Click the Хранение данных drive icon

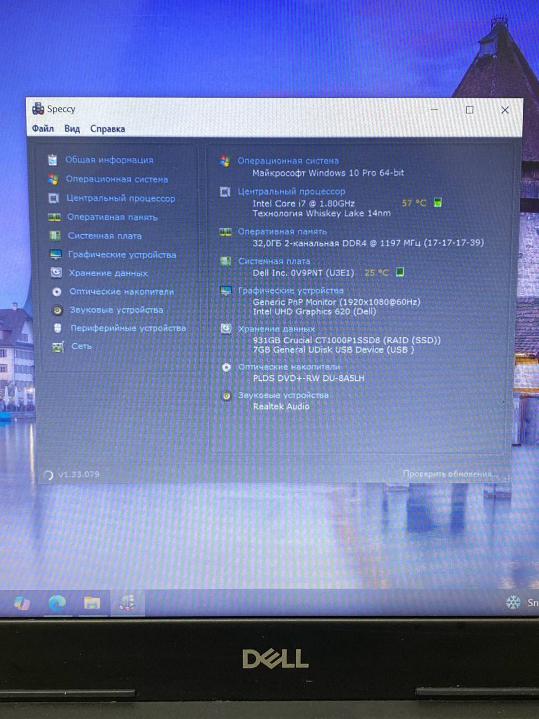pyautogui.click(x=56, y=273)
